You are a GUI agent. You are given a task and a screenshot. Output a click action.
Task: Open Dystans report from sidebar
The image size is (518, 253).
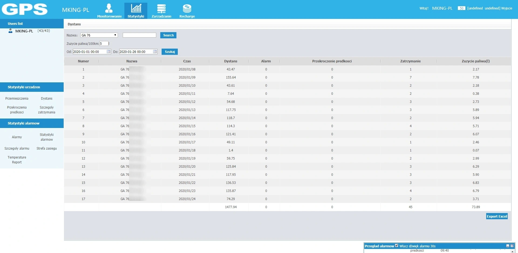coord(47,99)
